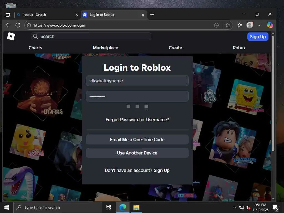Click the Roblox logo icon
The width and height of the screenshot is (284, 213).
click(x=11, y=36)
